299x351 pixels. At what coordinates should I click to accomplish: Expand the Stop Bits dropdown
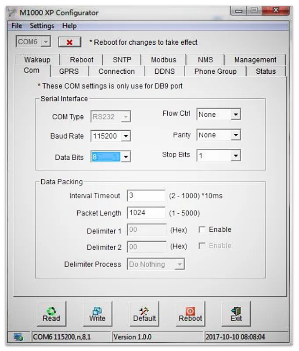(236, 156)
